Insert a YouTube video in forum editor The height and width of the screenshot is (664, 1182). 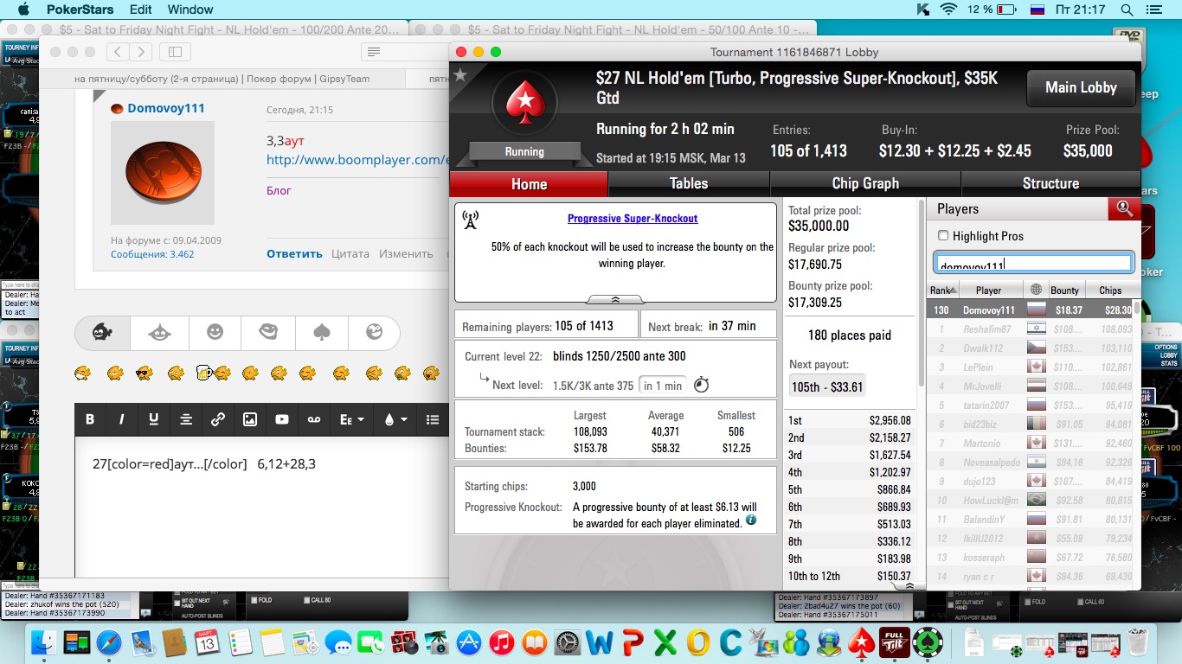coord(282,419)
